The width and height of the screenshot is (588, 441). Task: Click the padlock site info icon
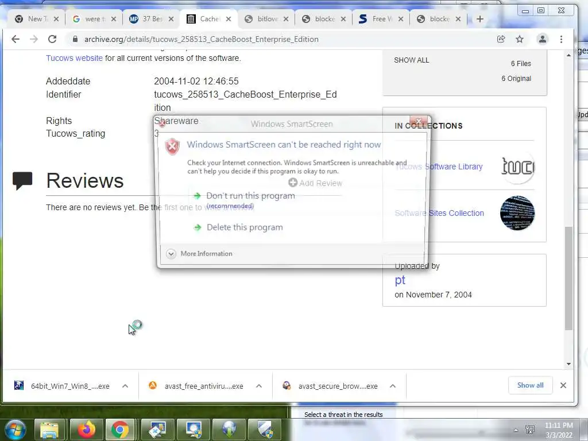[75, 39]
